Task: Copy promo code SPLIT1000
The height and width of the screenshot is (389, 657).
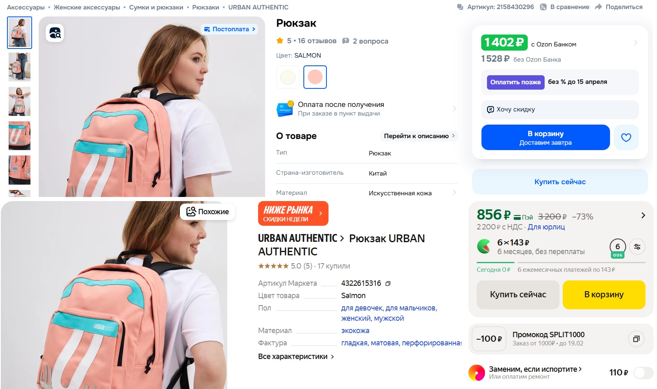Action: tap(636, 339)
